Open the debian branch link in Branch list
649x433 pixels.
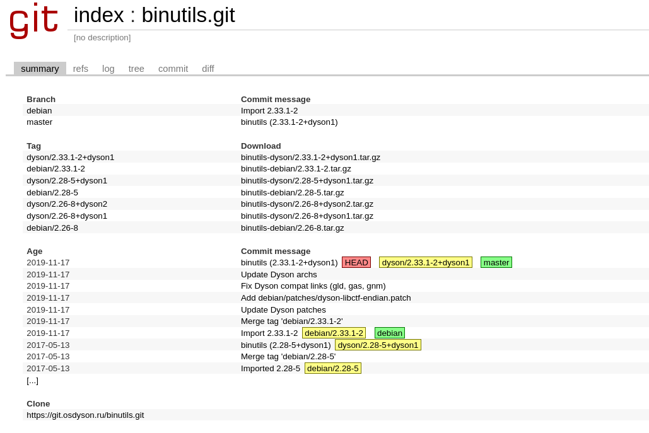coord(39,111)
